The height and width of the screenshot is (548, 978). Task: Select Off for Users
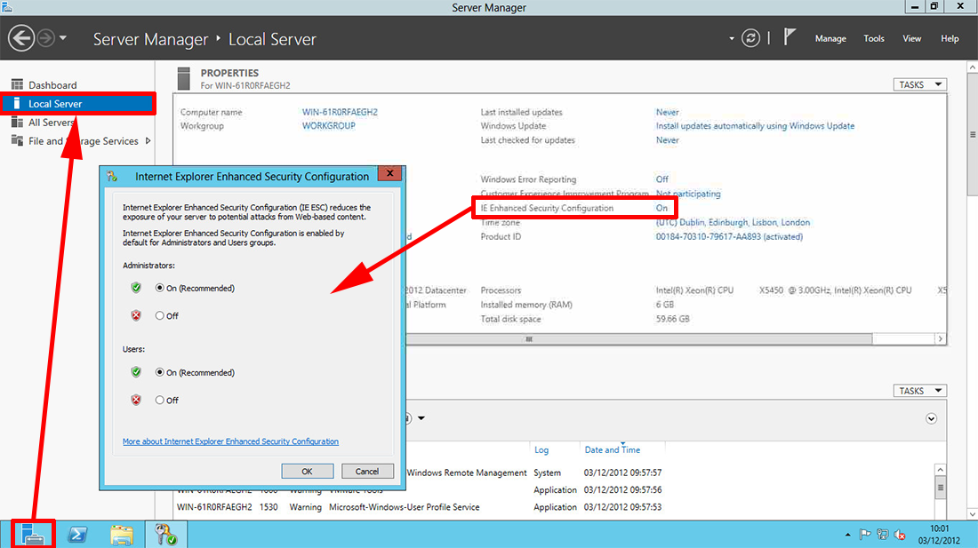click(160, 401)
